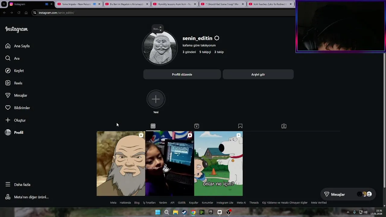Viewport: 386px width, 217px height.
Task: Open the Not bubble above avatar
Action: [157, 29]
